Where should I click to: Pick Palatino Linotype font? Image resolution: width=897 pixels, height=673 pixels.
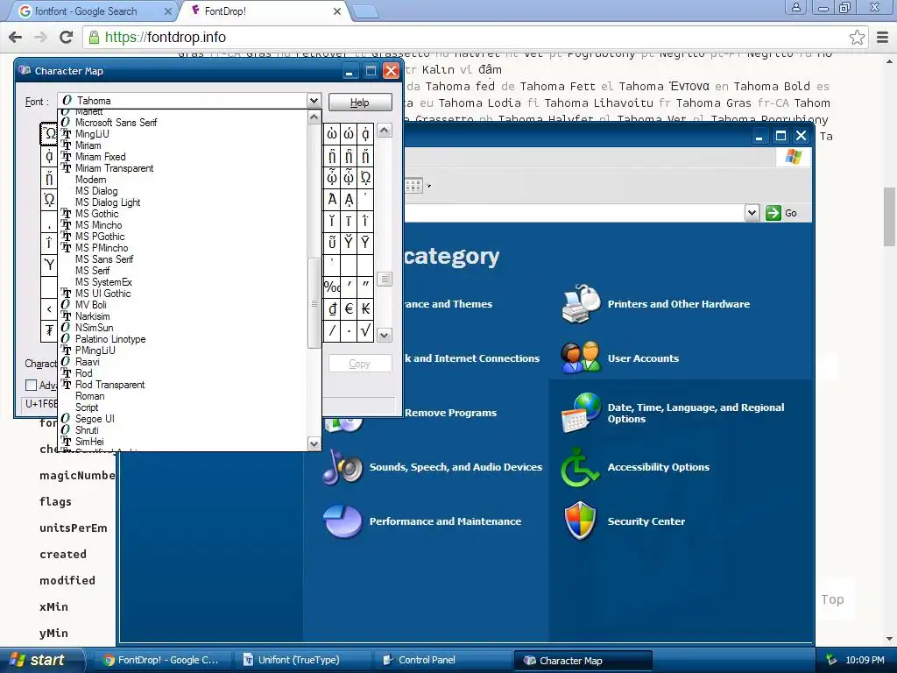click(110, 339)
